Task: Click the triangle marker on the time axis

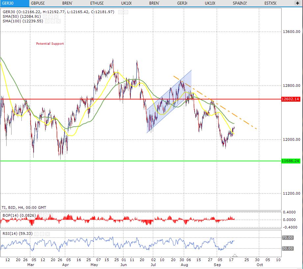Action: point(235,256)
